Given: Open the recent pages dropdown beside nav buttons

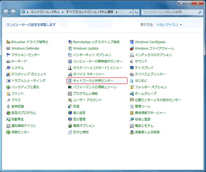Looking at the screenshot, I should 18,12.
